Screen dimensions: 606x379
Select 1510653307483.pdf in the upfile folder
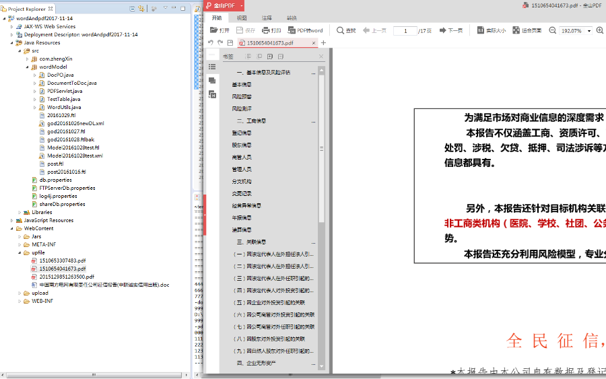tap(63, 261)
